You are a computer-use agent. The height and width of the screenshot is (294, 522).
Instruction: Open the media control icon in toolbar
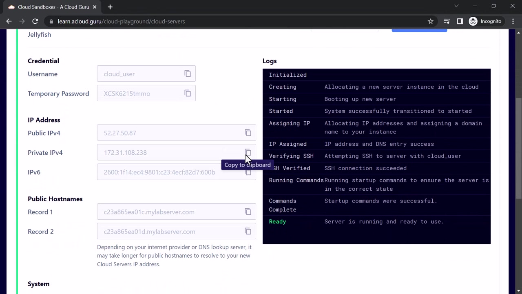[x=447, y=21]
